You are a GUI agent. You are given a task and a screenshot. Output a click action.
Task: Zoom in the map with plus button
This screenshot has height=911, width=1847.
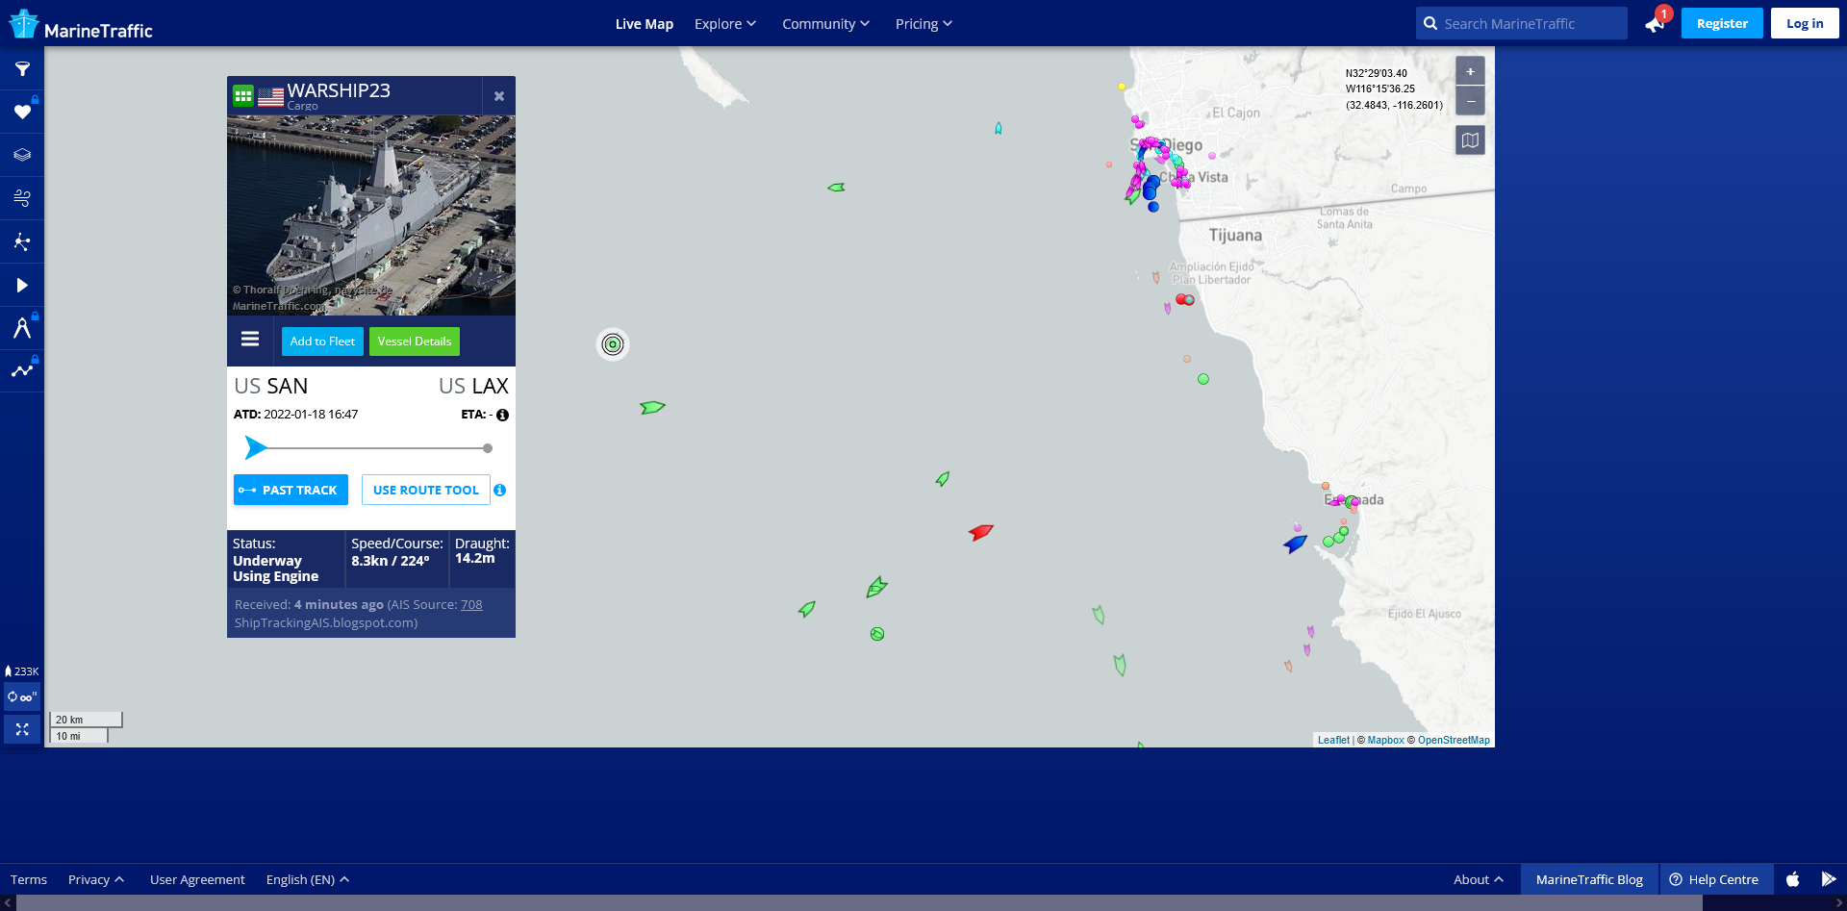[x=1470, y=71]
